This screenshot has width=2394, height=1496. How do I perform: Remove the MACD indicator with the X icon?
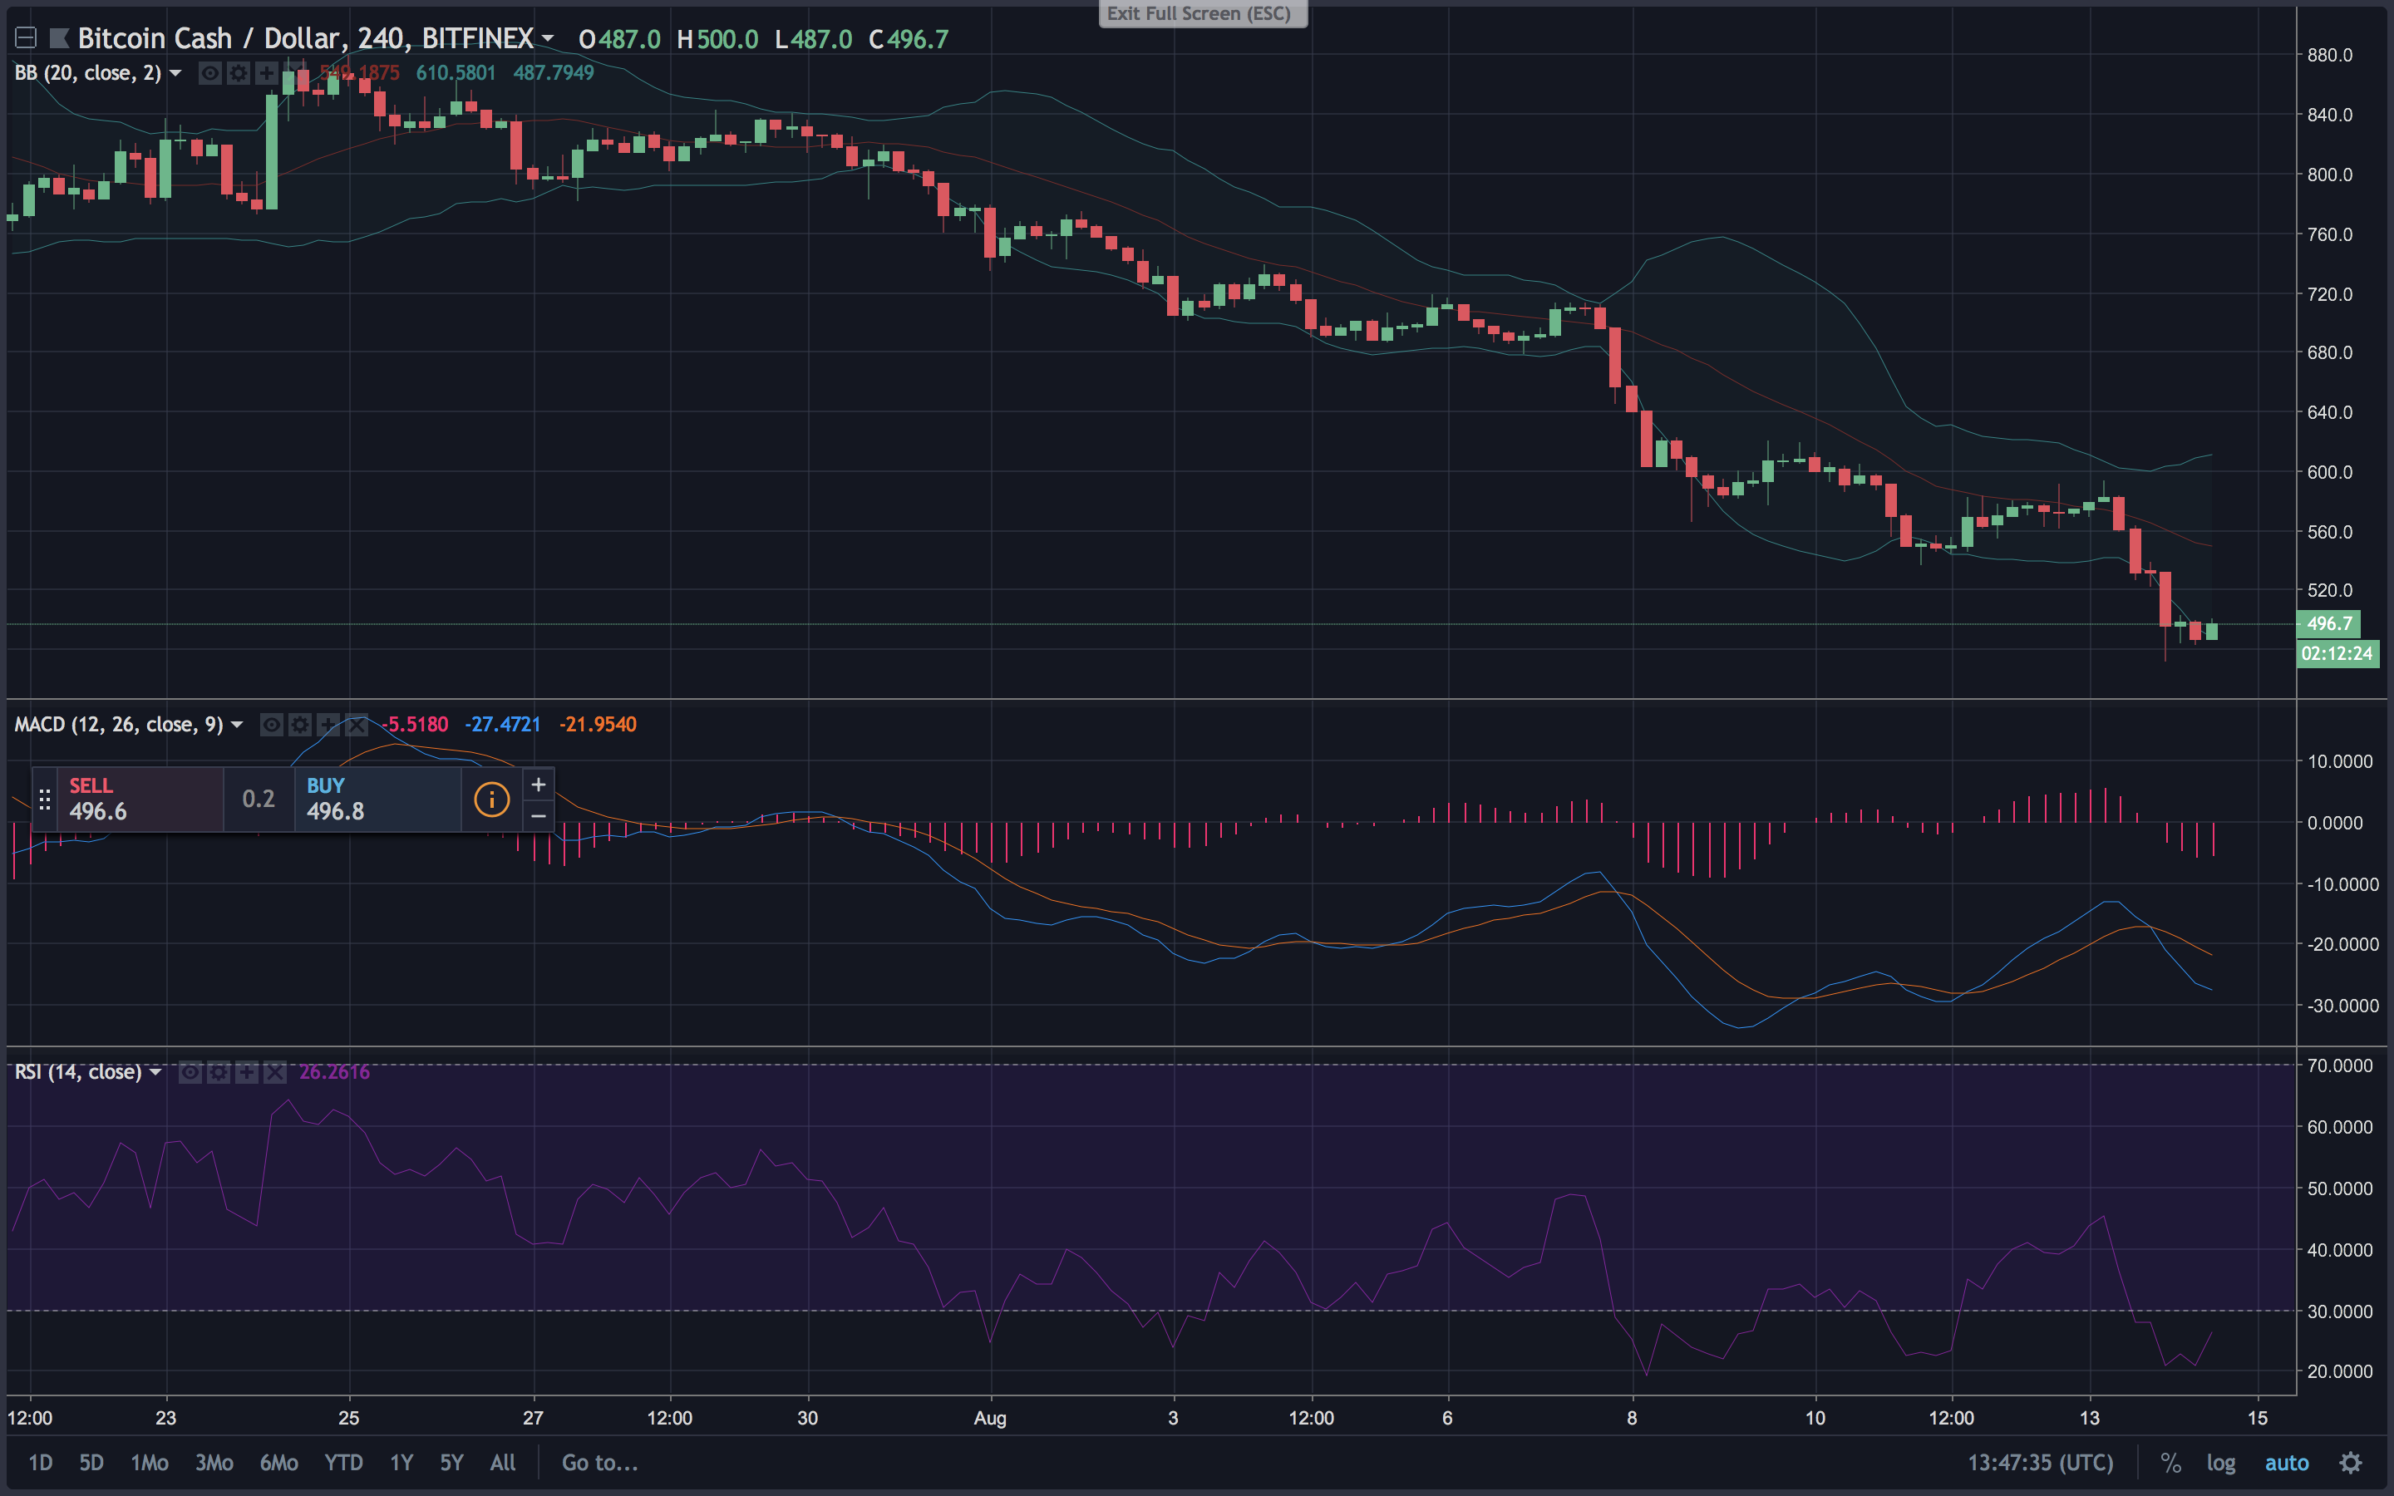coord(356,726)
